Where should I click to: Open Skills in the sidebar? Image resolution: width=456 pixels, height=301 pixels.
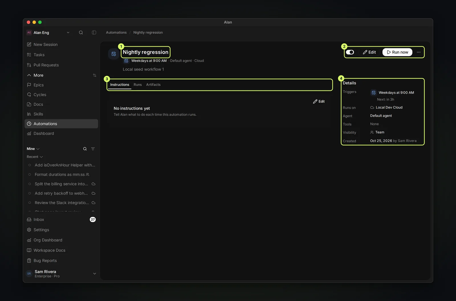pyautogui.click(x=61, y=114)
